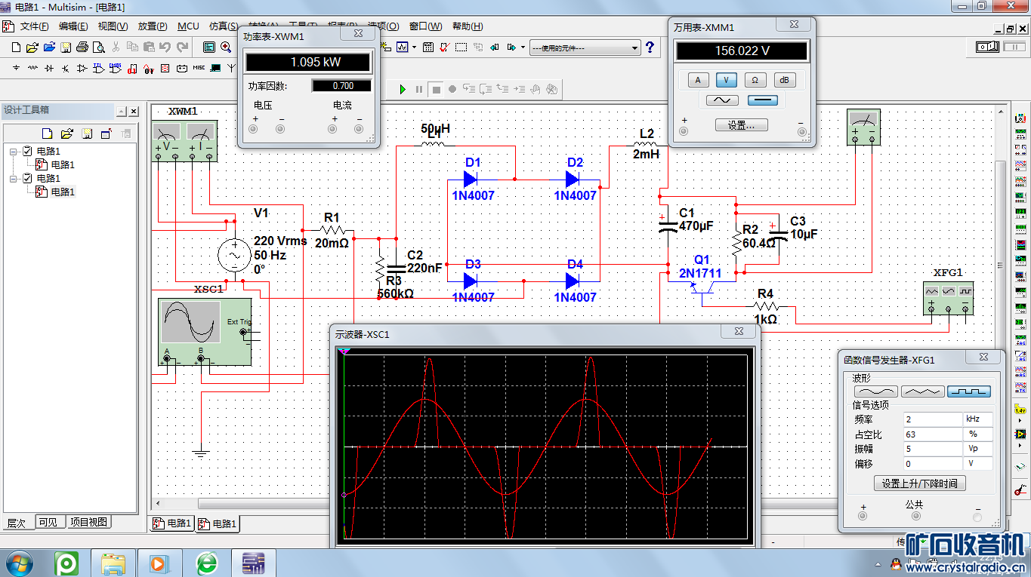Click the 设置... button on the multimeter

[741, 125]
